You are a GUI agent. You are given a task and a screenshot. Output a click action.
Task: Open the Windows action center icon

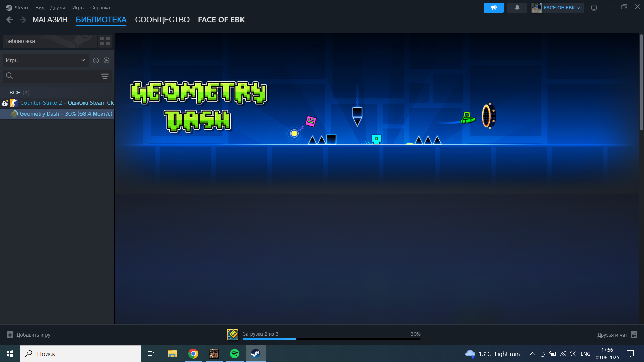click(x=630, y=354)
